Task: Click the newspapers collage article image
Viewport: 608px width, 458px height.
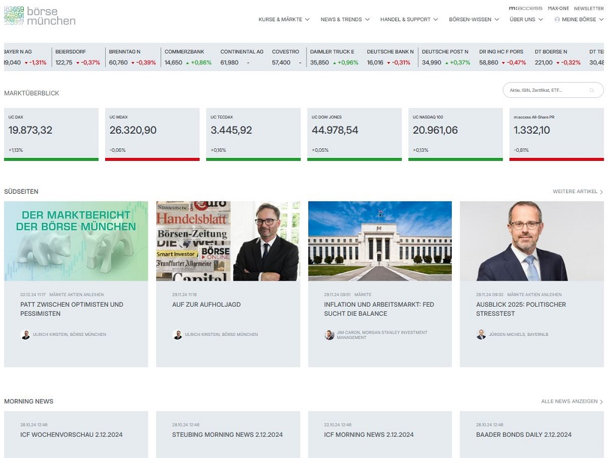Action: click(x=228, y=241)
